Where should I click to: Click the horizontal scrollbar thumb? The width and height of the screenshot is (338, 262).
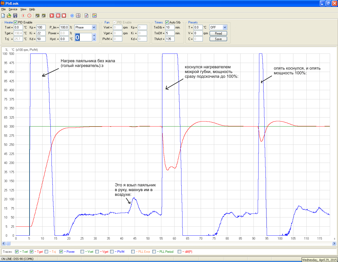[x=8, y=244]
